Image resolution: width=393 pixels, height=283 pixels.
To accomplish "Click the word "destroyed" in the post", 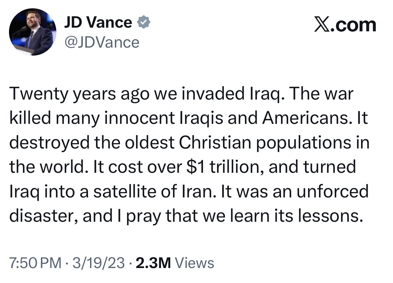I will [x=50, y=143].
